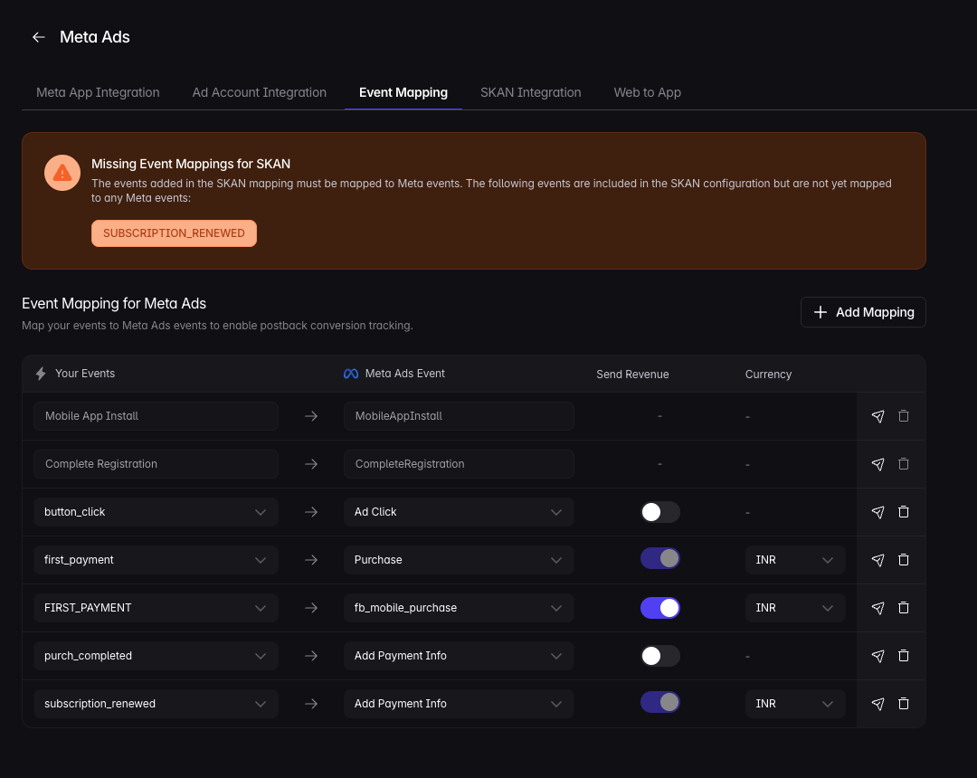Click arrow icon between button_click and Ad Click
Viewport: 977px width, 778px height.
311,512
